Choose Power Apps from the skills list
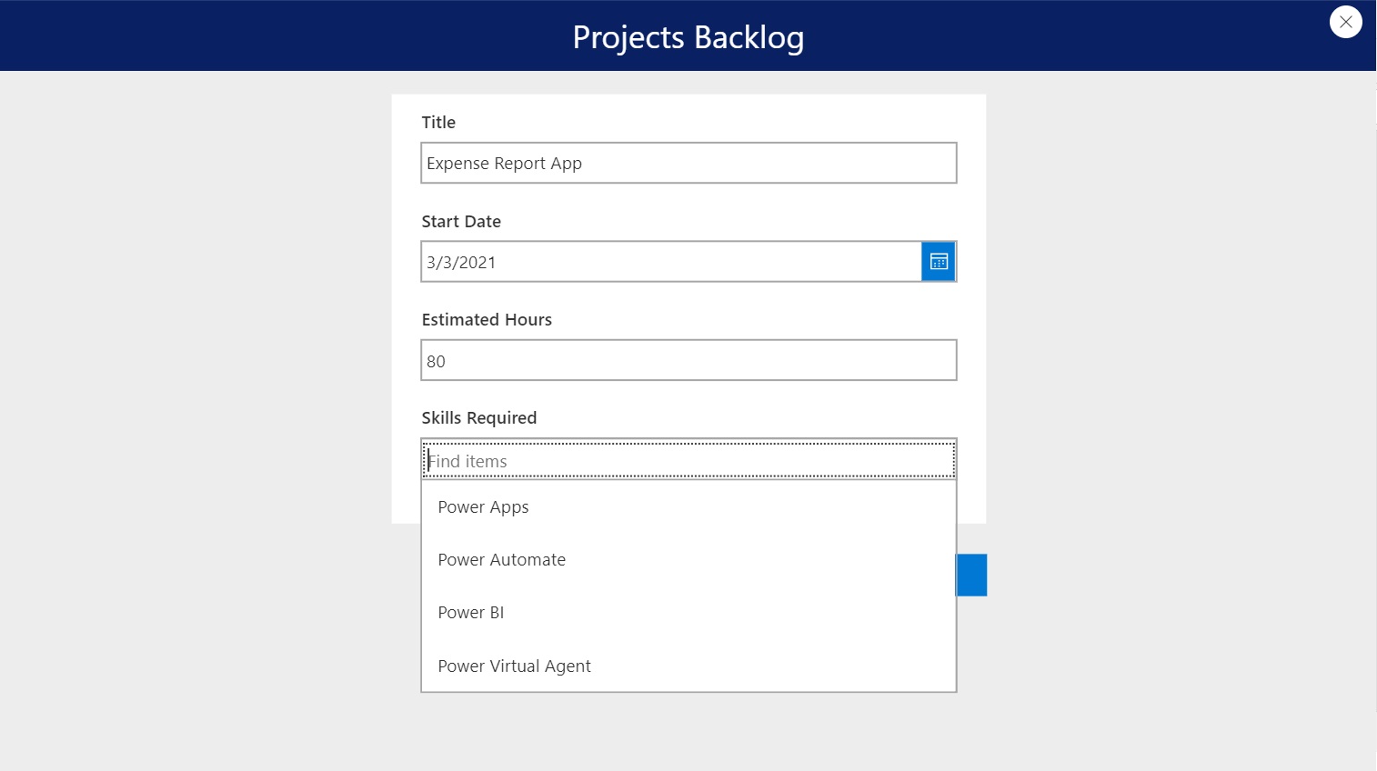This screenshot has height=771, width=1377. pos(688,507)
